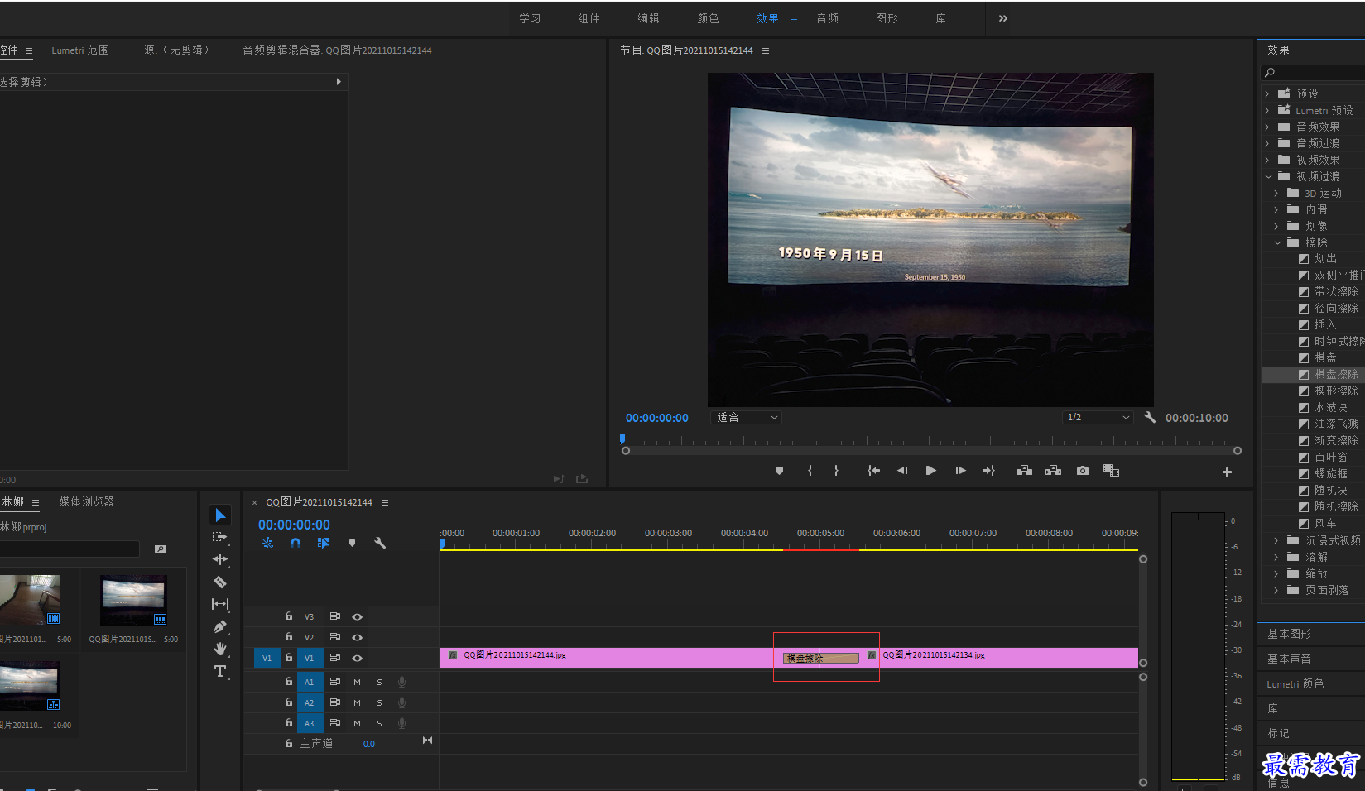Open the 媒体浏览器 panel tab

[x=87, y=501]
